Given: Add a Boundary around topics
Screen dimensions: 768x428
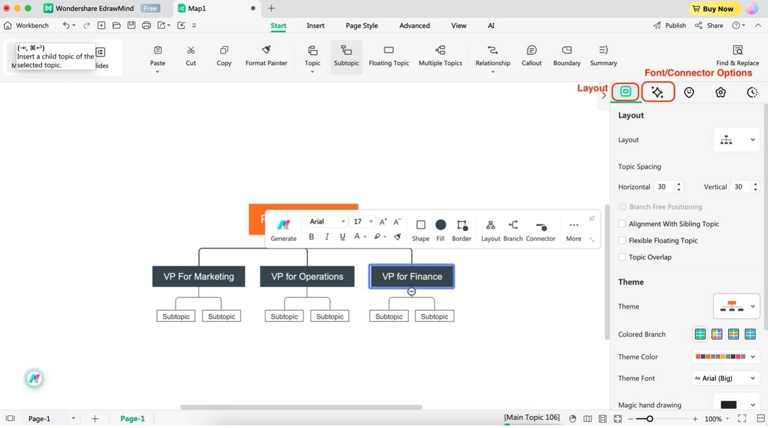Looking at the screenshot, I should point(567,56).
